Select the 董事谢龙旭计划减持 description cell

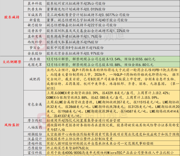113,9
